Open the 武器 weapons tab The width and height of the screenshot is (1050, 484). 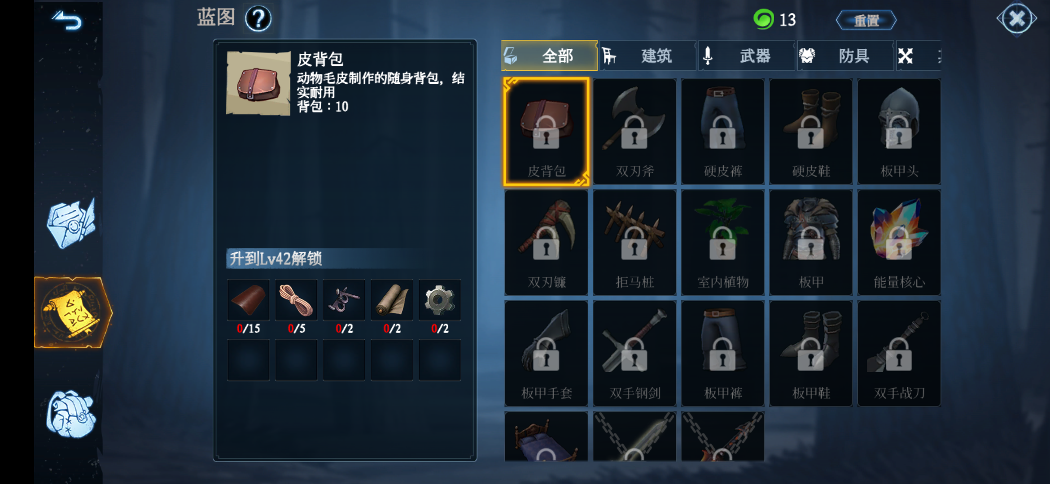pos(746,56)
